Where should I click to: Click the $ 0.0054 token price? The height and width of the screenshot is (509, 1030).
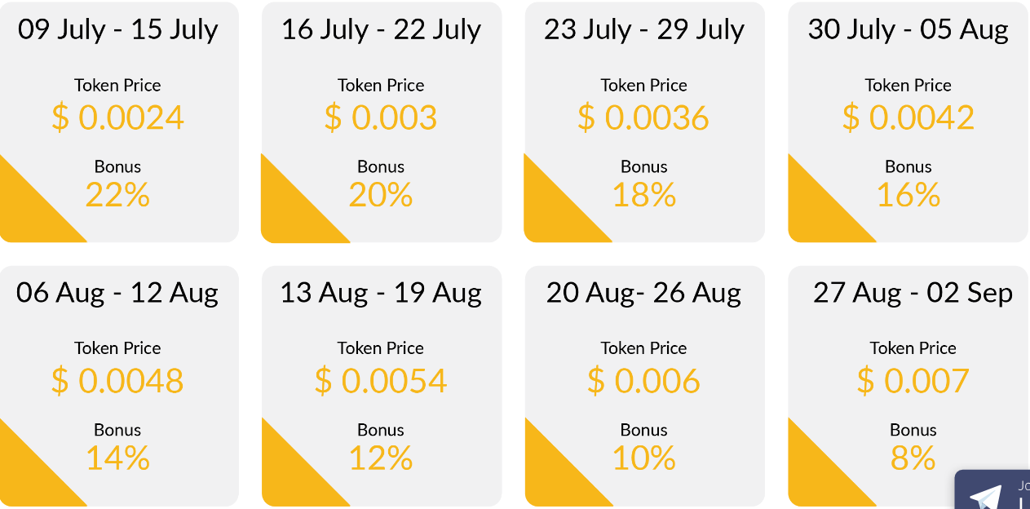(381, 381)
